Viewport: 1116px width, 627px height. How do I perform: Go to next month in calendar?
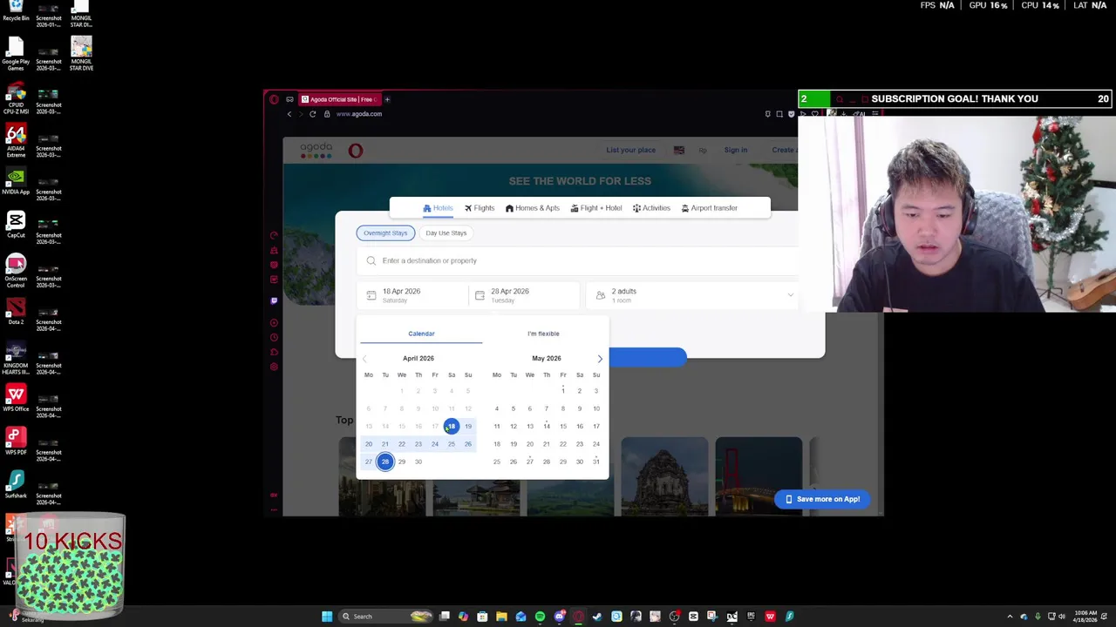click(600, 359)
